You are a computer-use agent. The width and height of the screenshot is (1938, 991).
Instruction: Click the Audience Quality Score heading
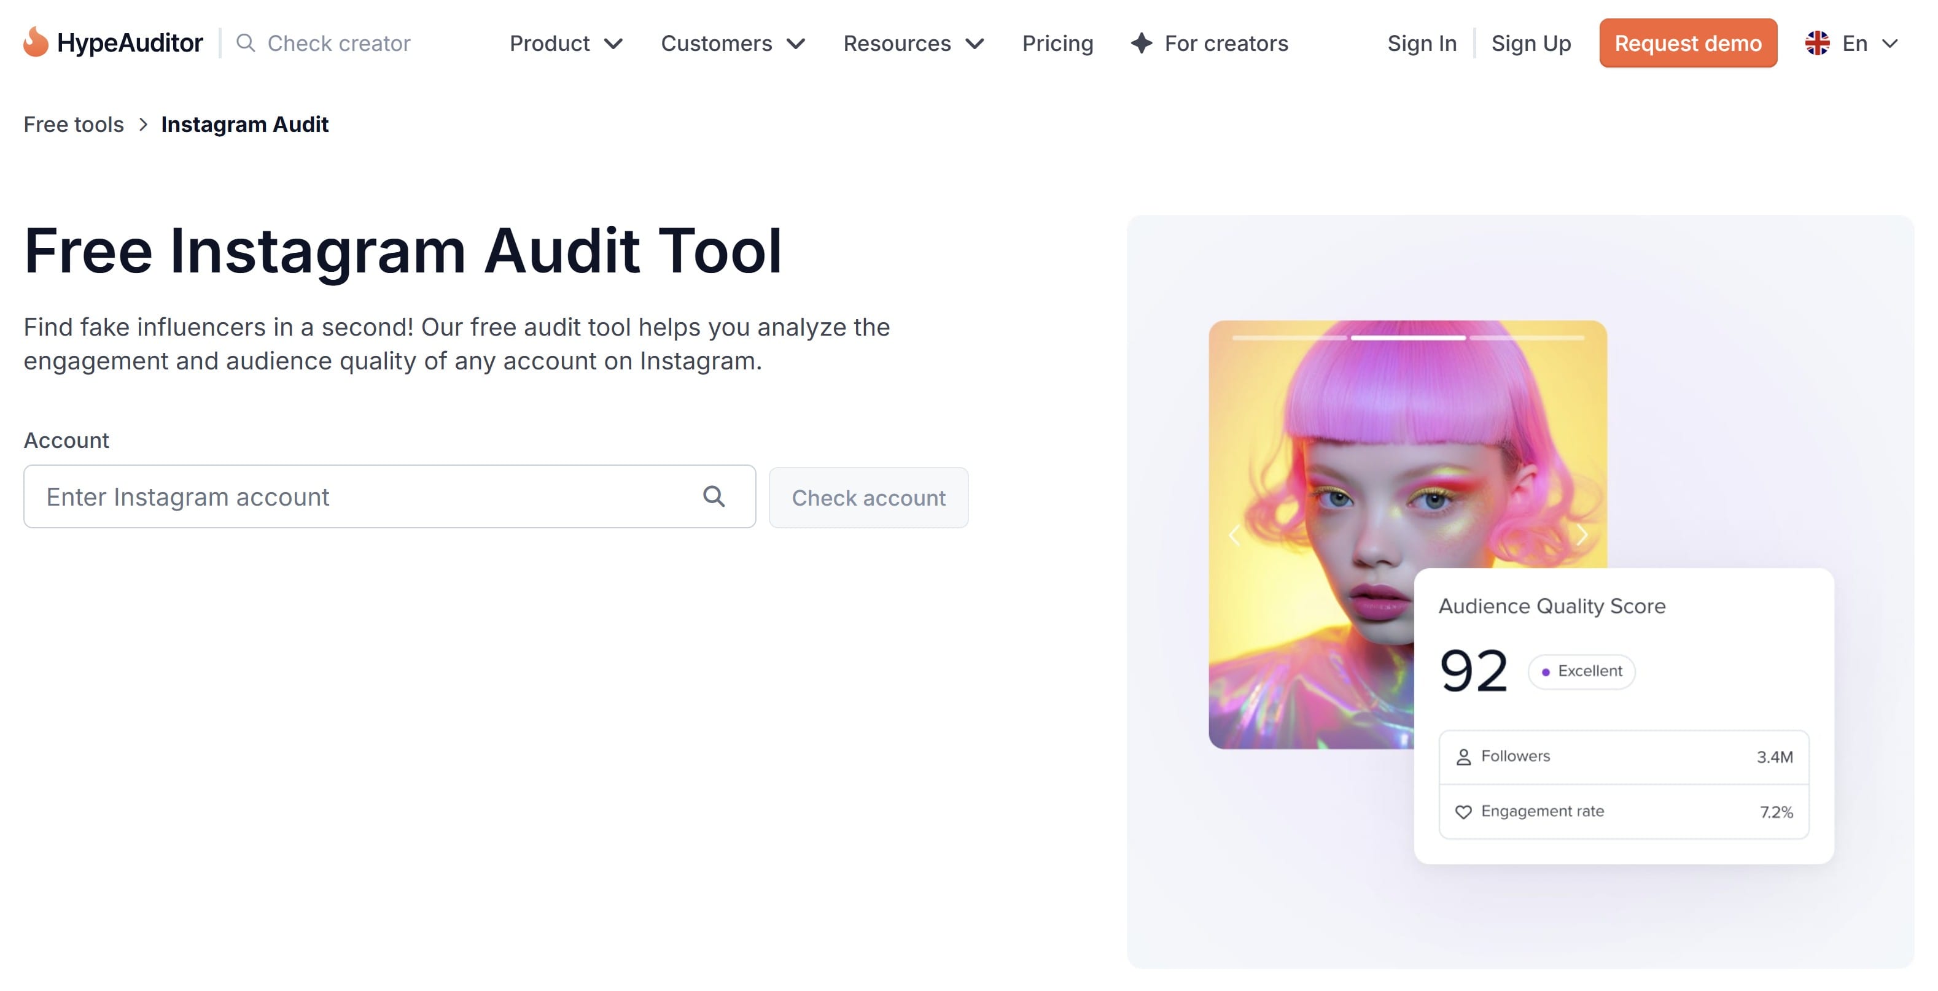[x=1551, y=606]
